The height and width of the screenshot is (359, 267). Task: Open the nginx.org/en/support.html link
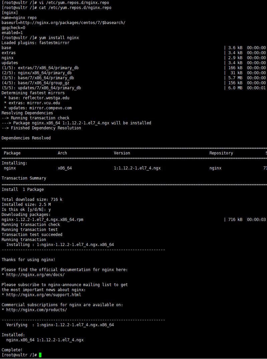point(44,295)
